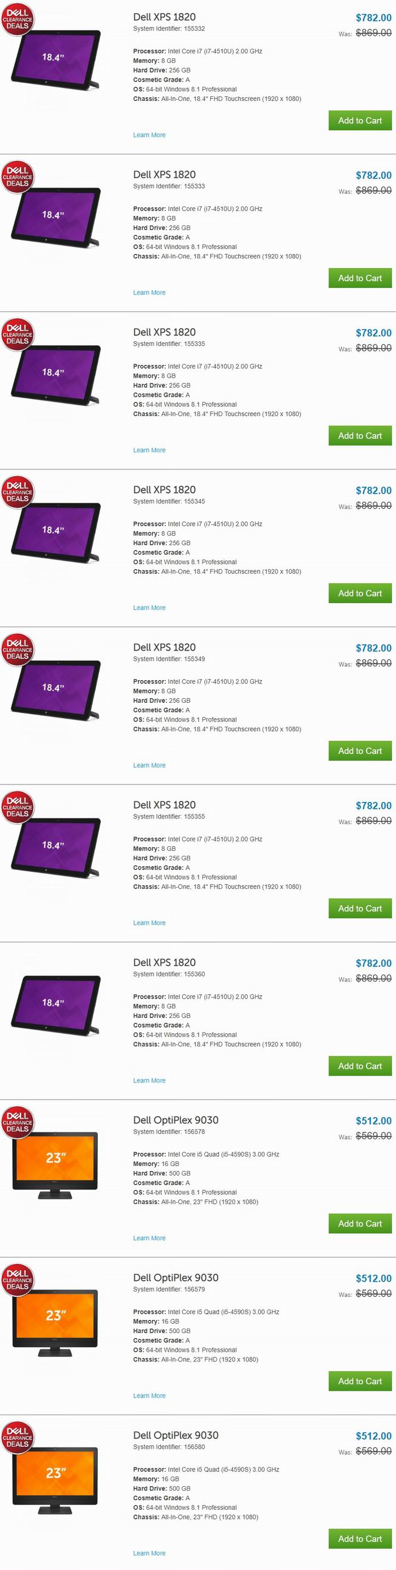Click Clearance Deals badge on OptiPlex 156580
The image size is (396, 1570).
pos(17,1438)
